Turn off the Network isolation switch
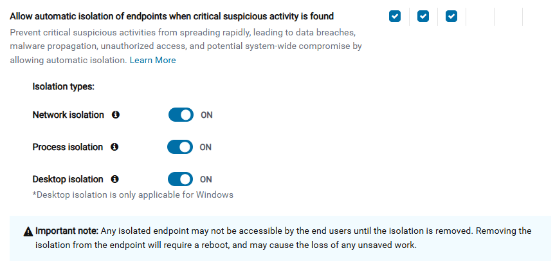This screenshot has height=266, width=555. tap(181, 115)
